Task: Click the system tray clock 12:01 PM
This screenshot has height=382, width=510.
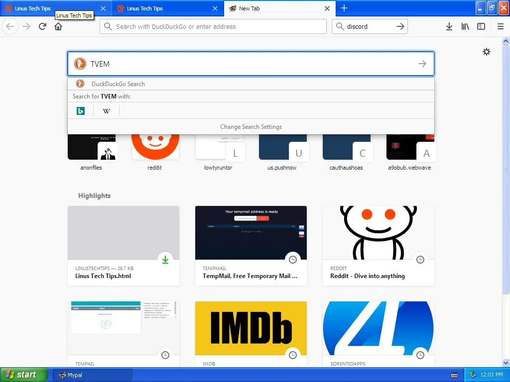Action: coord(491,375)
